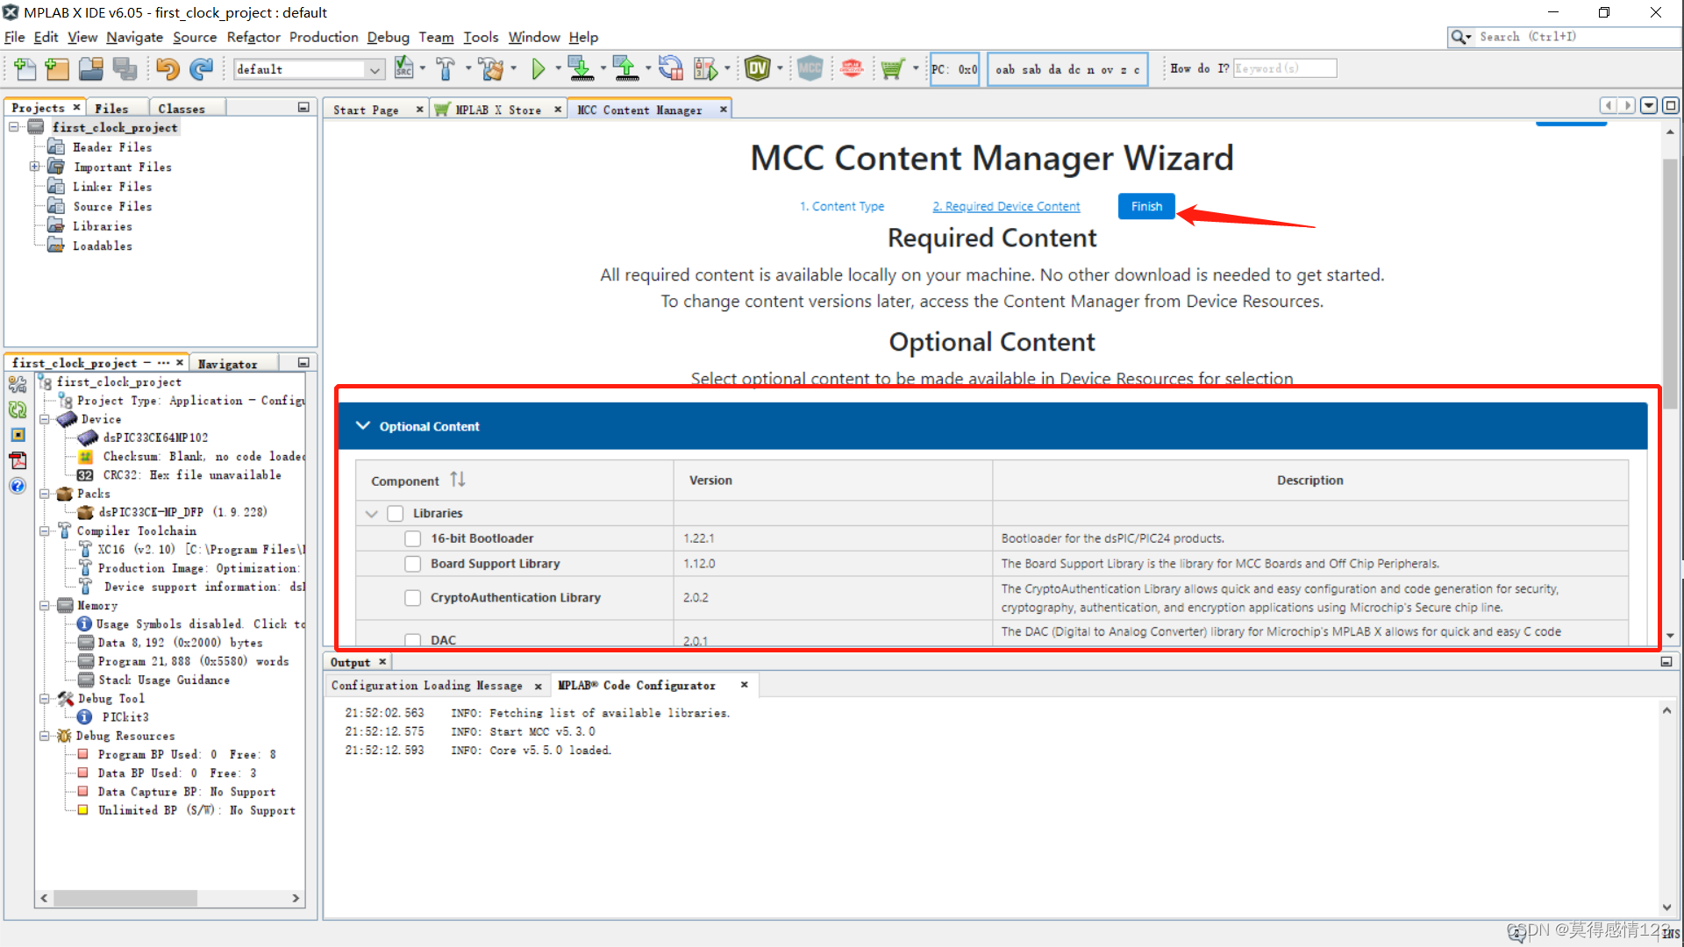Open the default configuration dropdown
This screenshot has height=947, width=1684.
pos(375,69)
